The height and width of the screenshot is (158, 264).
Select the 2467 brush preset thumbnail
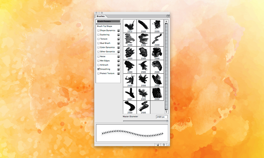point(130,93)
